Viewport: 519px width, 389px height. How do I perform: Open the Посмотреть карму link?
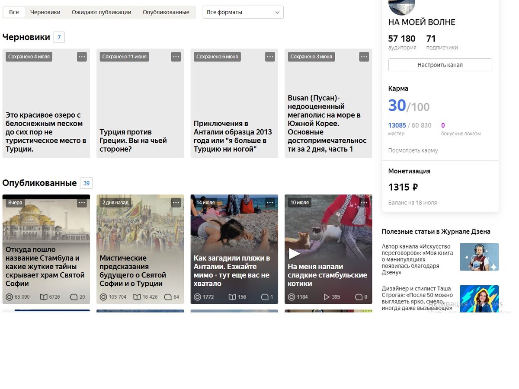point(413,150)
